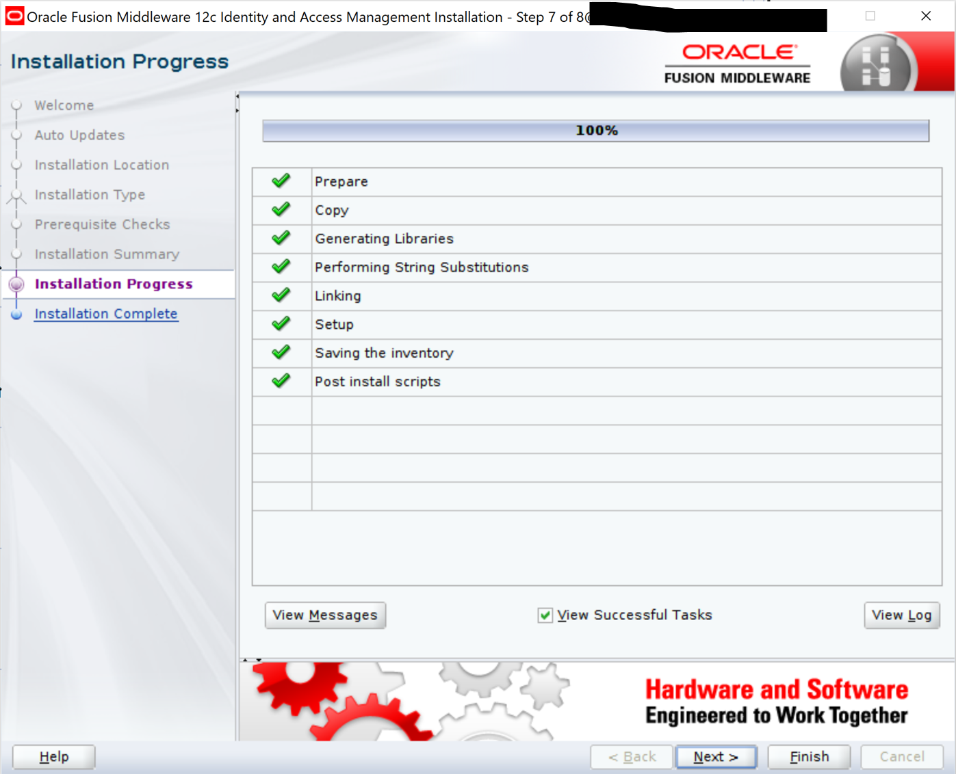Select Prerequisite Checks in step list
The image size is (956, 774).
point(102,224)
